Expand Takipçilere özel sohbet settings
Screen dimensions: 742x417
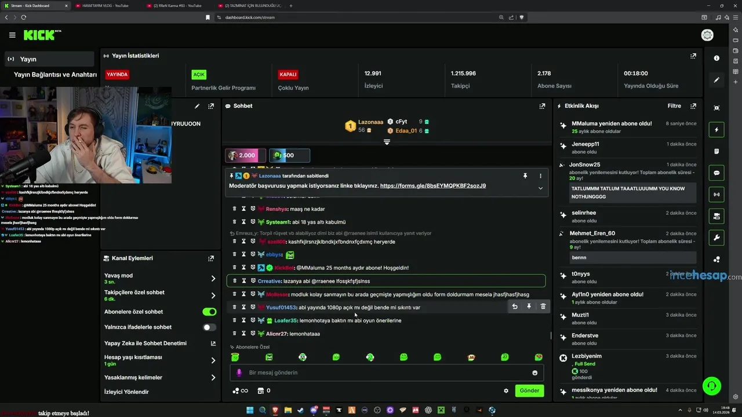(x=213, y=295)
